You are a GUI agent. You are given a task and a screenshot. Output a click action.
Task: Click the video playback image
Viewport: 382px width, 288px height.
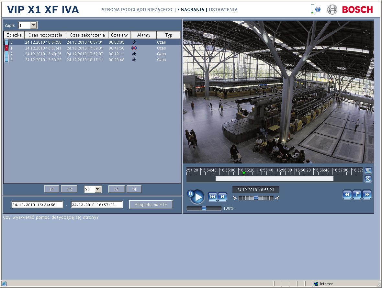pyautogui.click(x=278, y=92)
